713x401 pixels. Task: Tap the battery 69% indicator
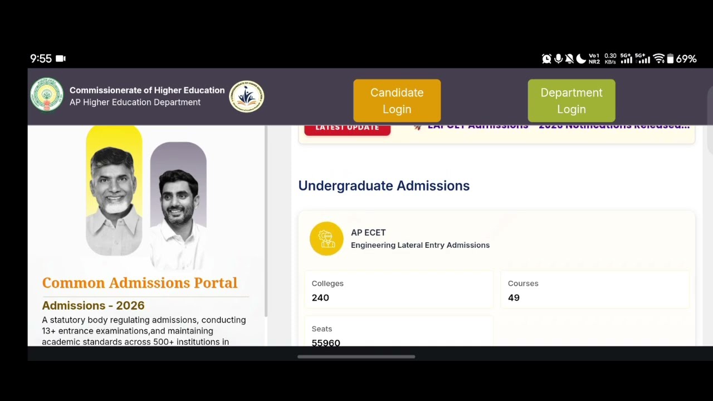click(x=682, y=58)
